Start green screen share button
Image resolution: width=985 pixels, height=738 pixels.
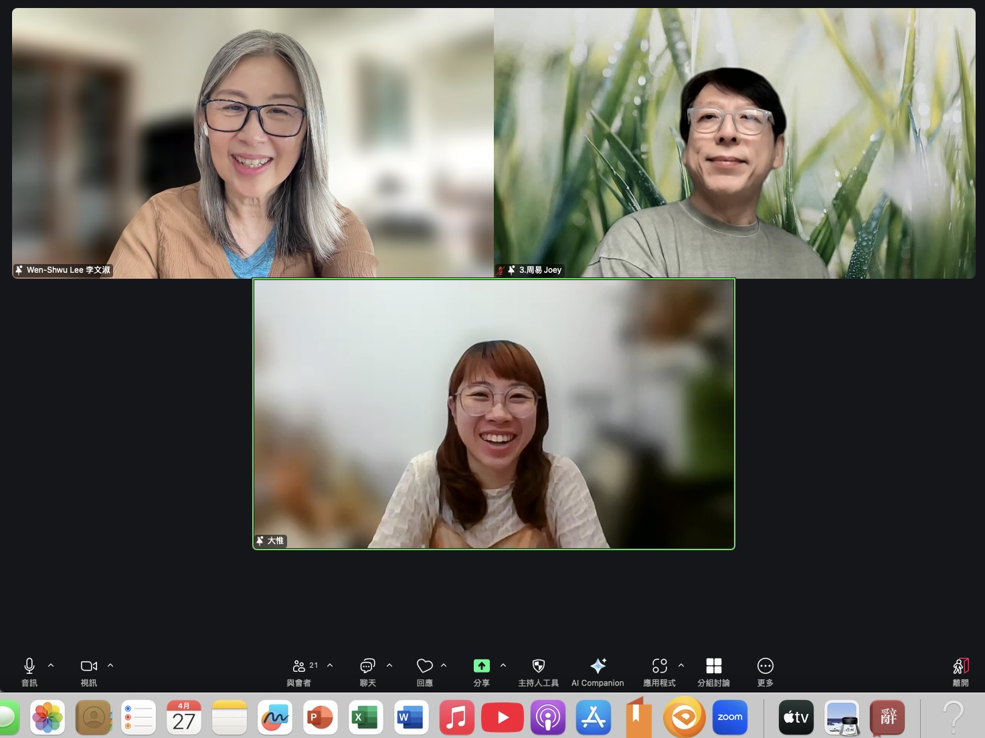click(482, 666)
